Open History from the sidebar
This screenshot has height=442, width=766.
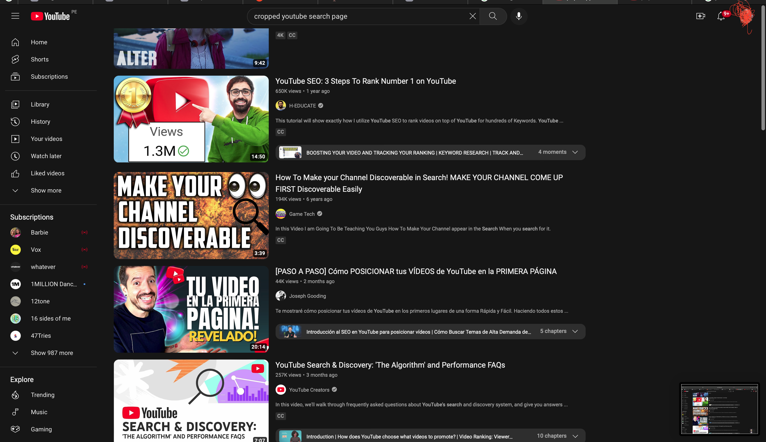41,122
